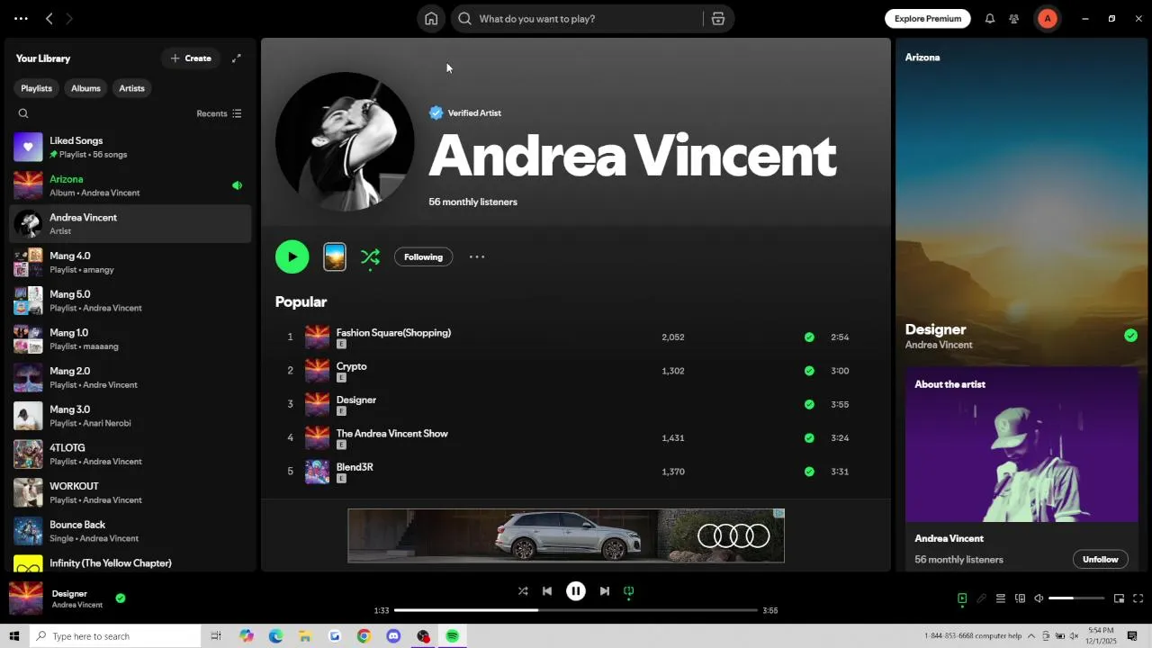Click Unfollow in About the artist card

pos(1100,560)
